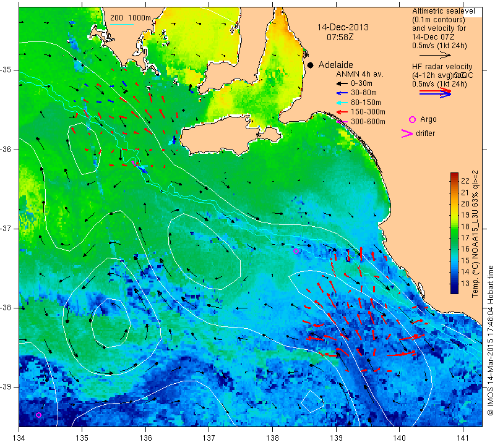The width and height of the screenshot is (495, 445).
Task: Click the '21' value on the colorbar
Action: point(465,193)
